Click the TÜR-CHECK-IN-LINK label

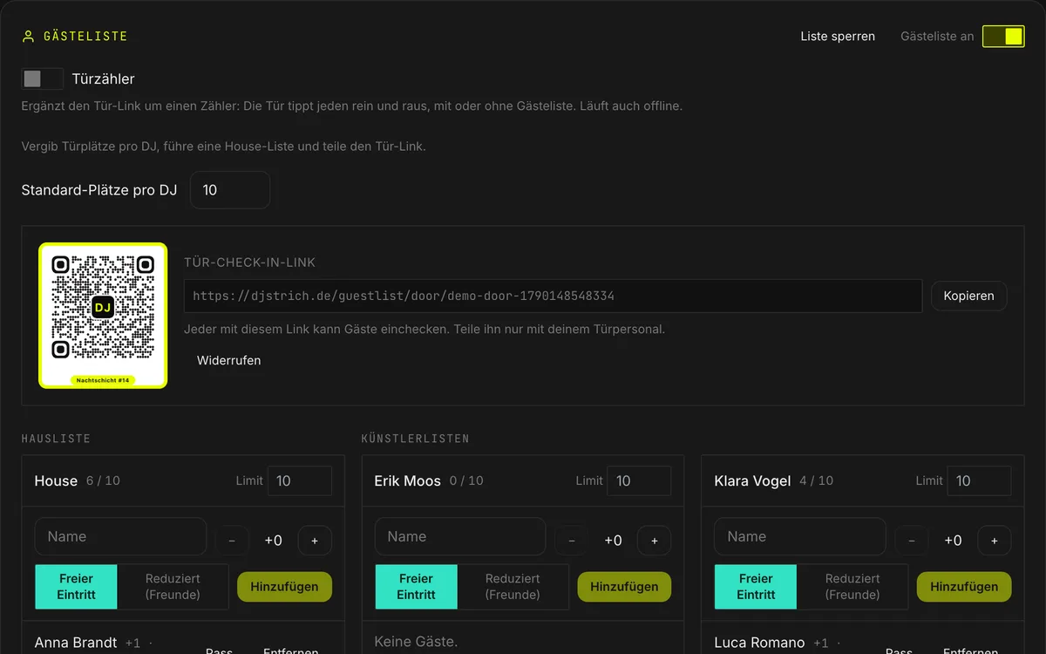pos(250,262)
